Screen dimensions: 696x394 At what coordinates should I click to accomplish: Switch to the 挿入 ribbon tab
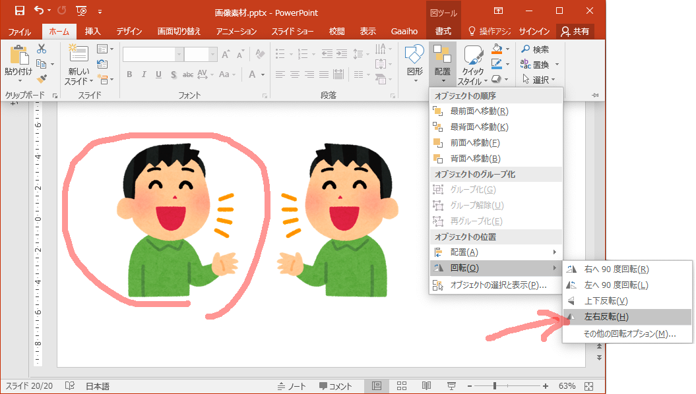click(x=92, y=30)
